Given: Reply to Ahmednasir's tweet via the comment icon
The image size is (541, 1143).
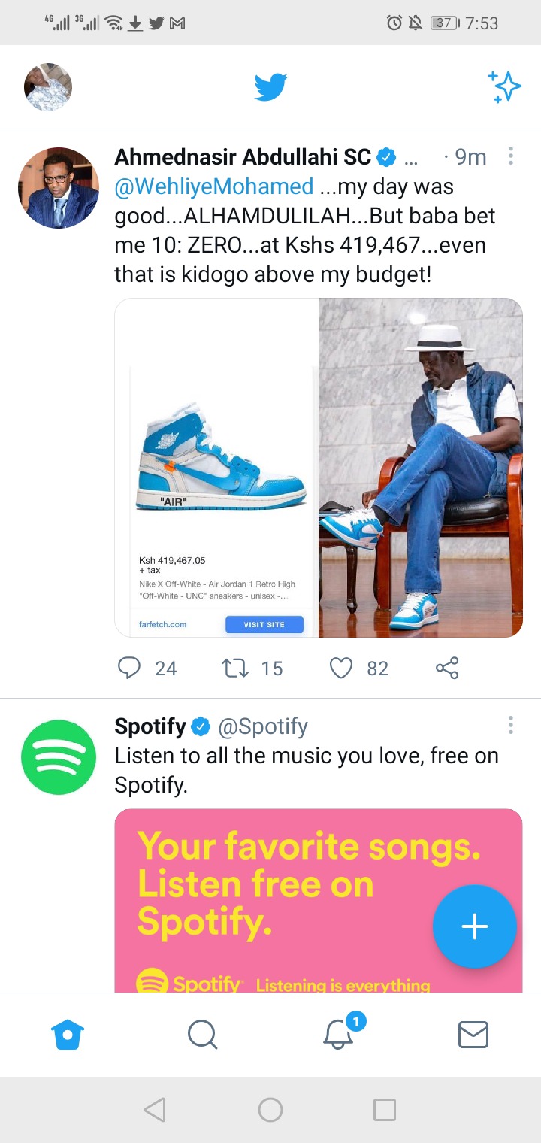Looking at the screenshot, I should (129, 668).
